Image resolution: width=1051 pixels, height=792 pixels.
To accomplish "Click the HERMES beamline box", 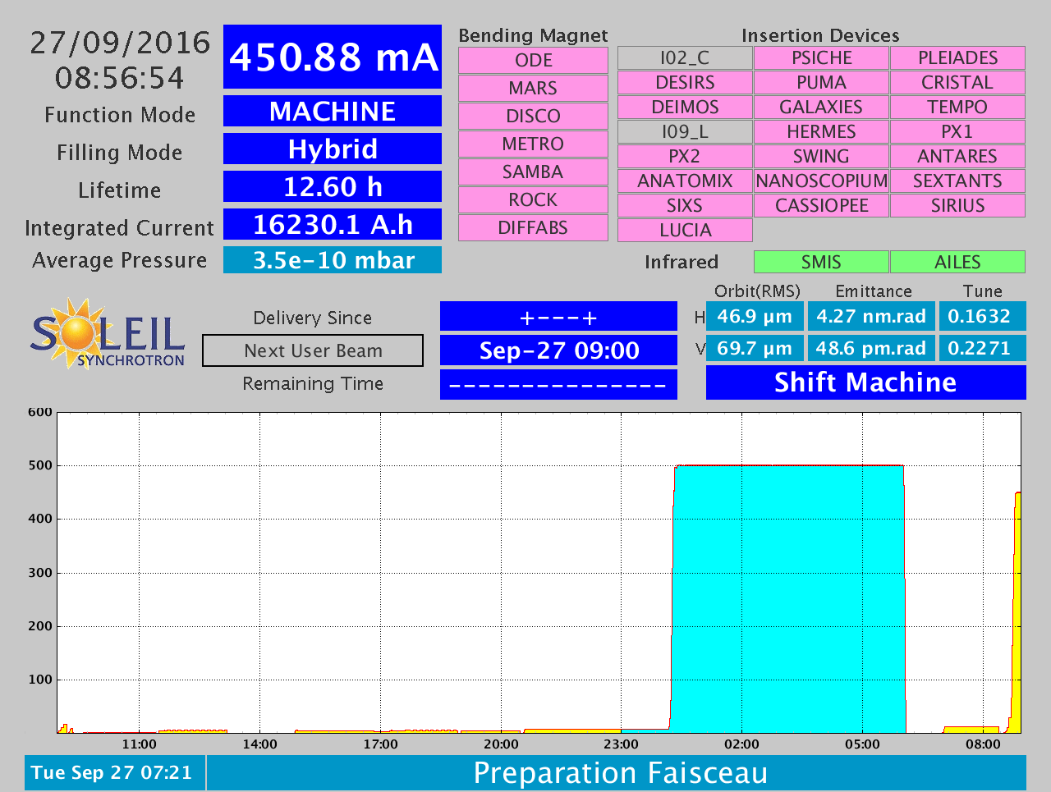I will coord(821,132).
